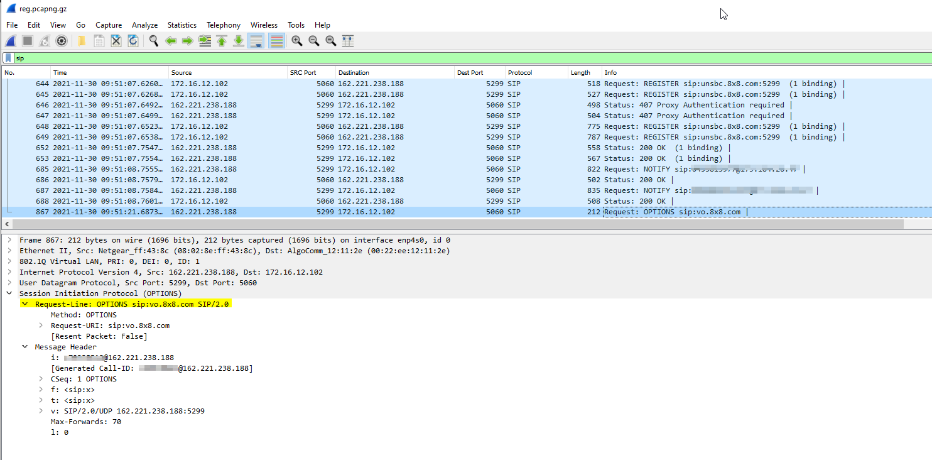
Task: Click the display filter bookmark button
Action: (8, 58)
